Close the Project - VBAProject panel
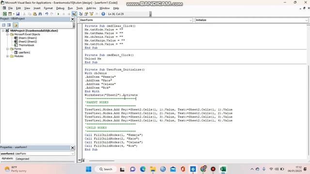The height and width of the screenshot is (174, 310). pos(73,19)
